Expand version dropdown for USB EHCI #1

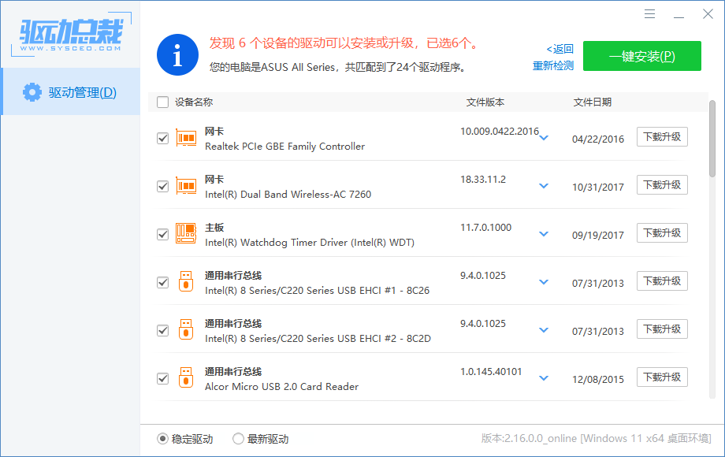(544, 282)
